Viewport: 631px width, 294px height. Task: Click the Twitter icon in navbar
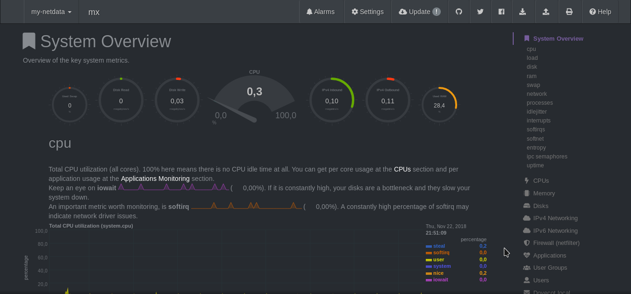480,12
